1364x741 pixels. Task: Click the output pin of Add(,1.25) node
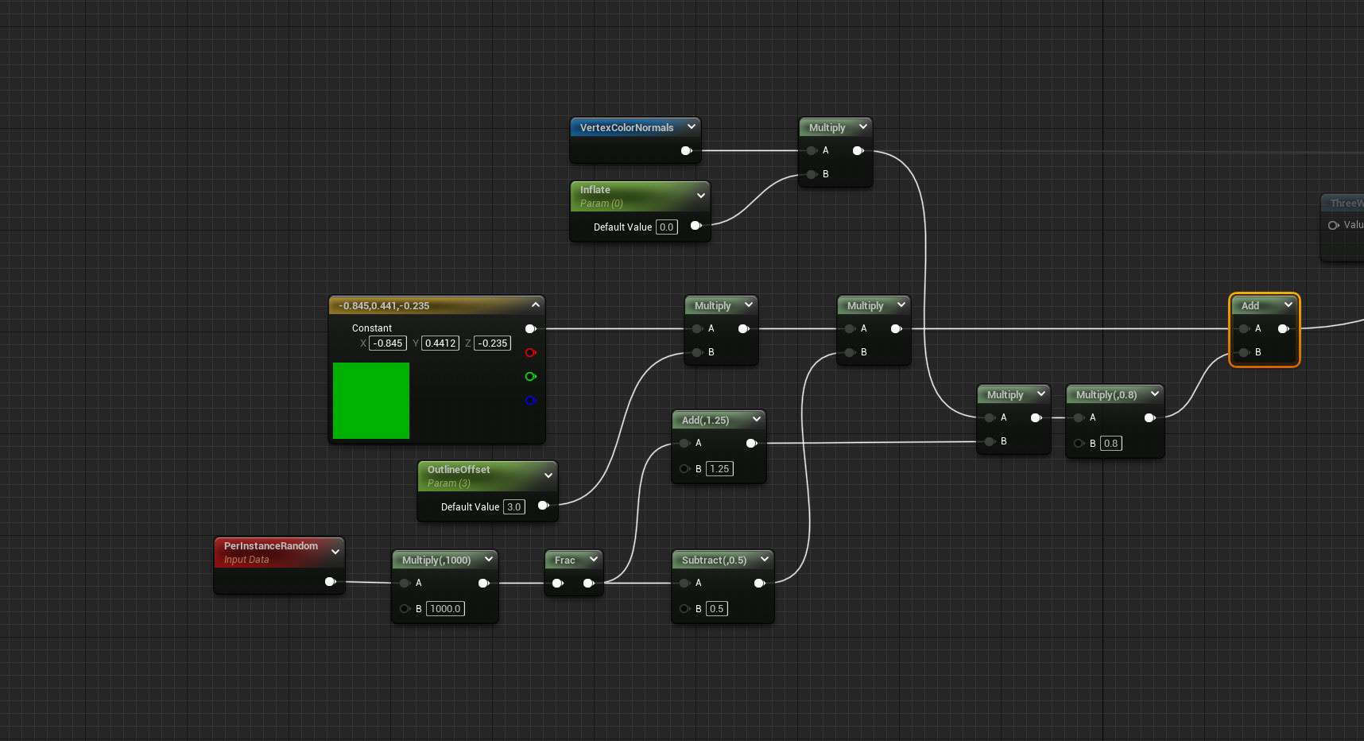(x=751, y=443)
